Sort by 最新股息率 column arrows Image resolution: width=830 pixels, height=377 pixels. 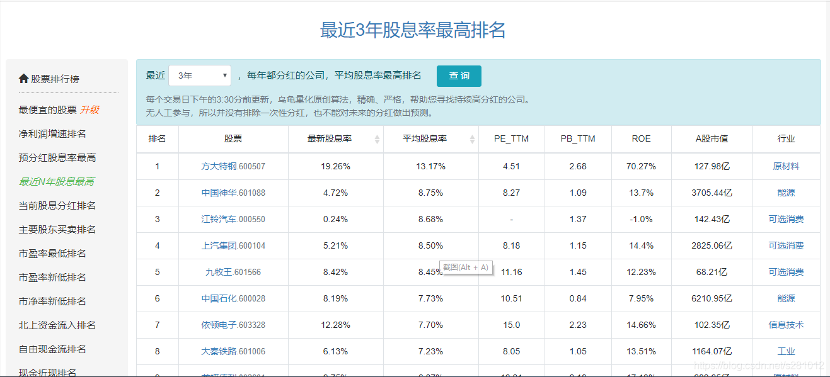pyautogui.click(x=377, y=139)
